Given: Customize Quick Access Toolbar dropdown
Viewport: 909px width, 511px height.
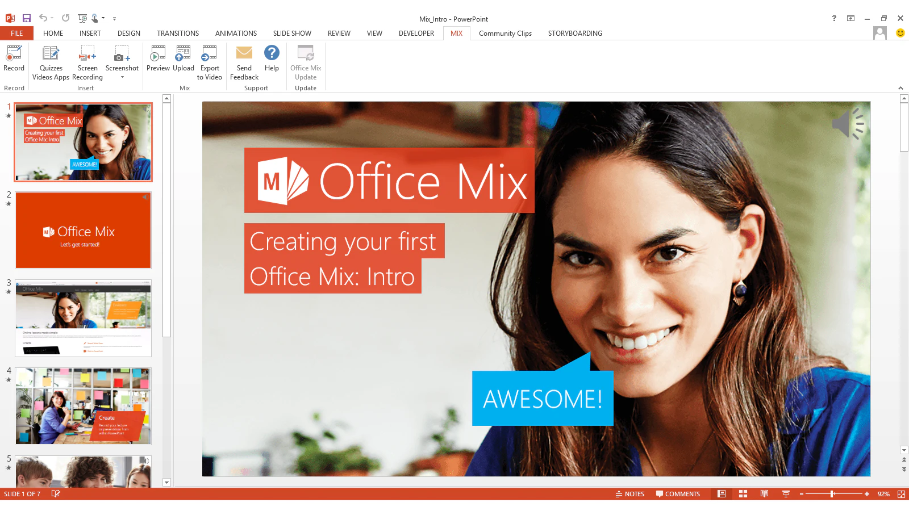Looking at the screenshot, I should point(114,18).
